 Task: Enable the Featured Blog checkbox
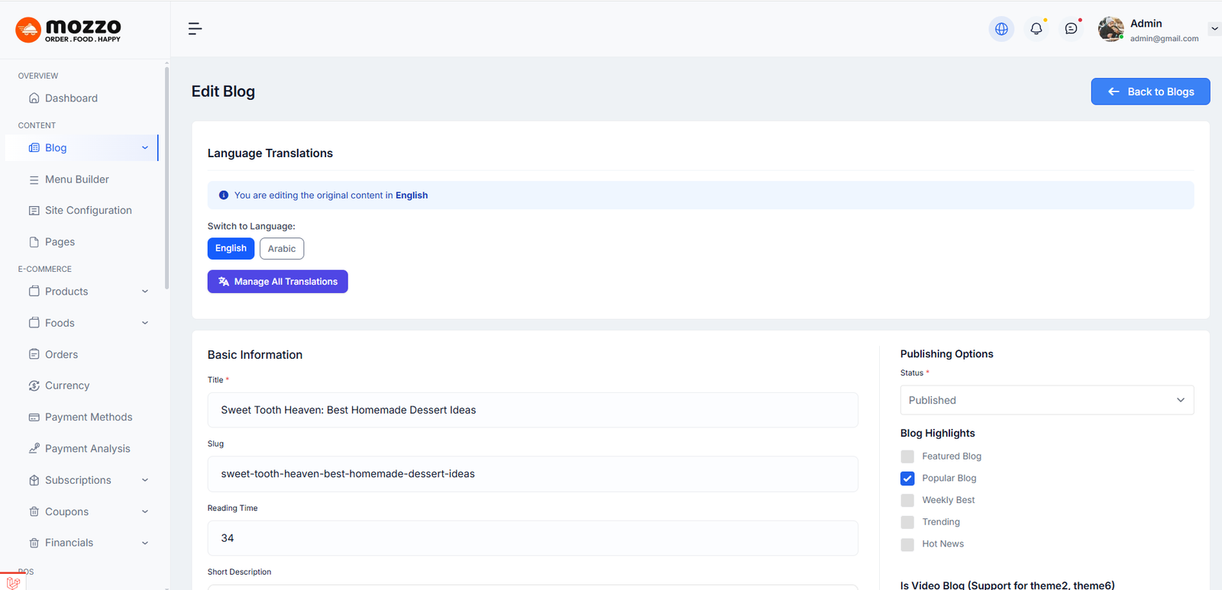coord(907,456)
